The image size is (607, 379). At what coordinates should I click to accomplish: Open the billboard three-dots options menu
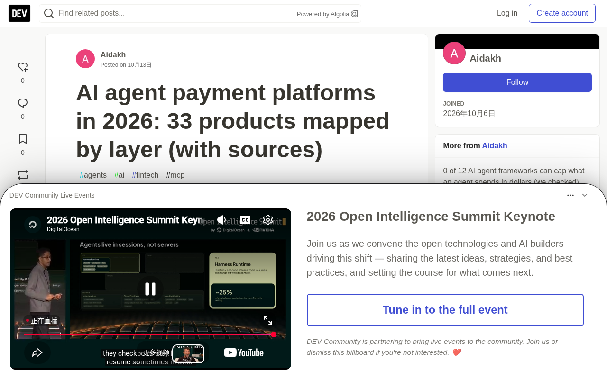(570, 195)
